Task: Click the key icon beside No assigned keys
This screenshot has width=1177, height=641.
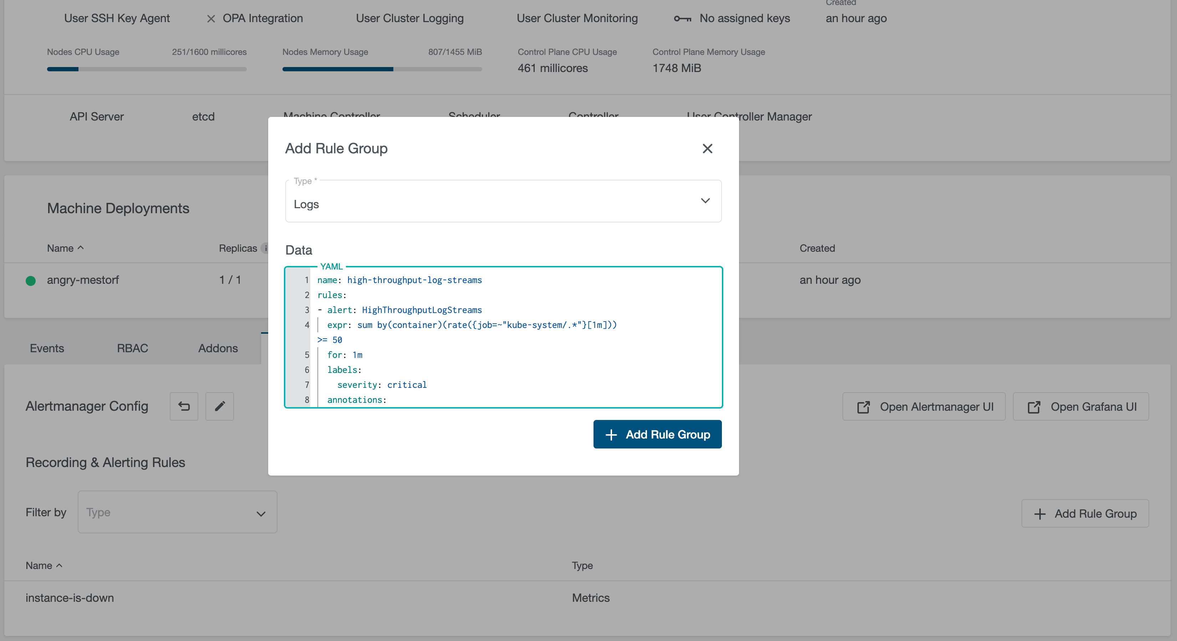Action: (683, 19)
